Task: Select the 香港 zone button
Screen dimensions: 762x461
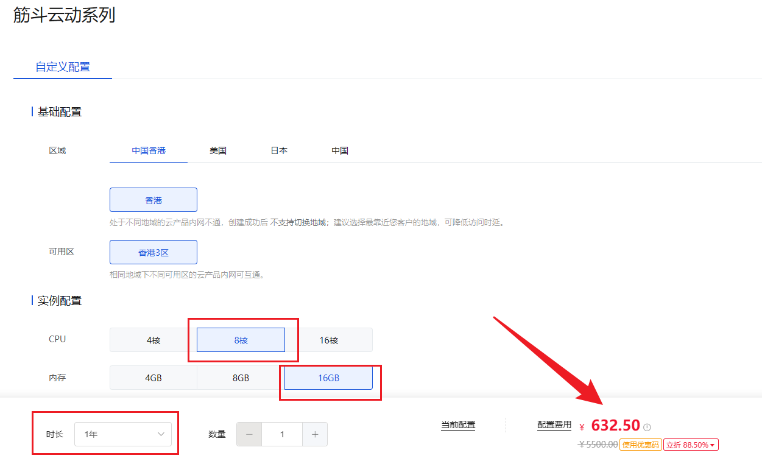Action: (x=153, y=199)
